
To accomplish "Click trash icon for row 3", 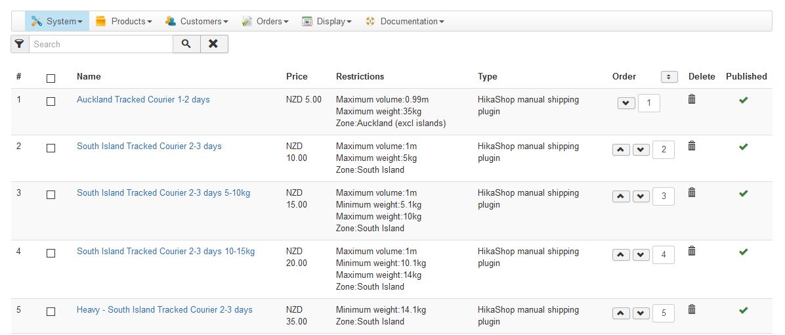I will tap(691, 192).
